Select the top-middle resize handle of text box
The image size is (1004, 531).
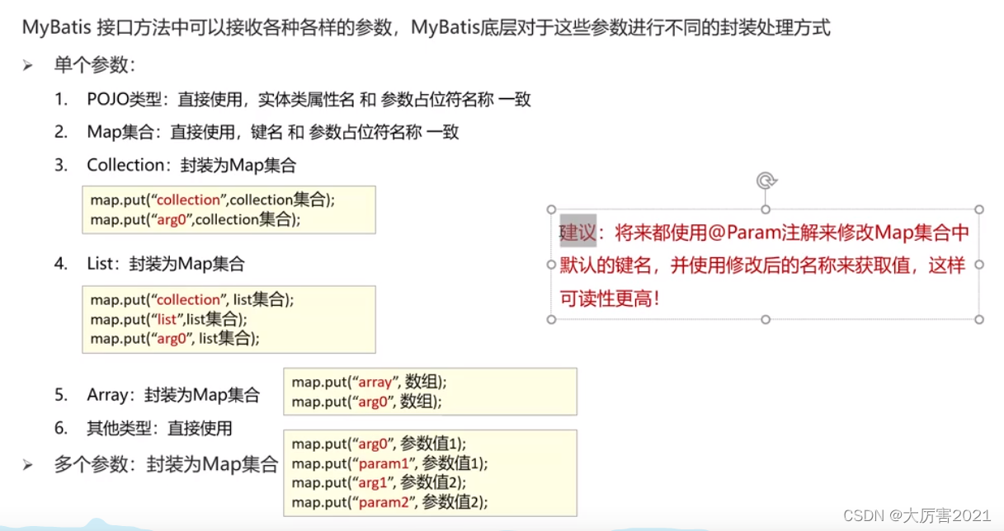(x=764, y=209)
